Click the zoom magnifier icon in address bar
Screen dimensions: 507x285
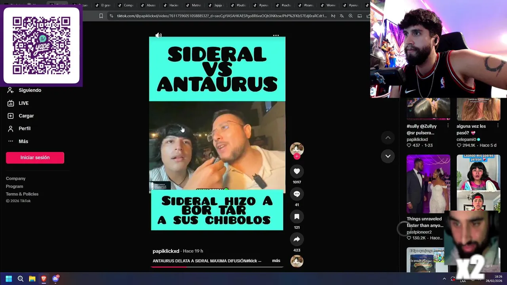click(x=351, y=16)
